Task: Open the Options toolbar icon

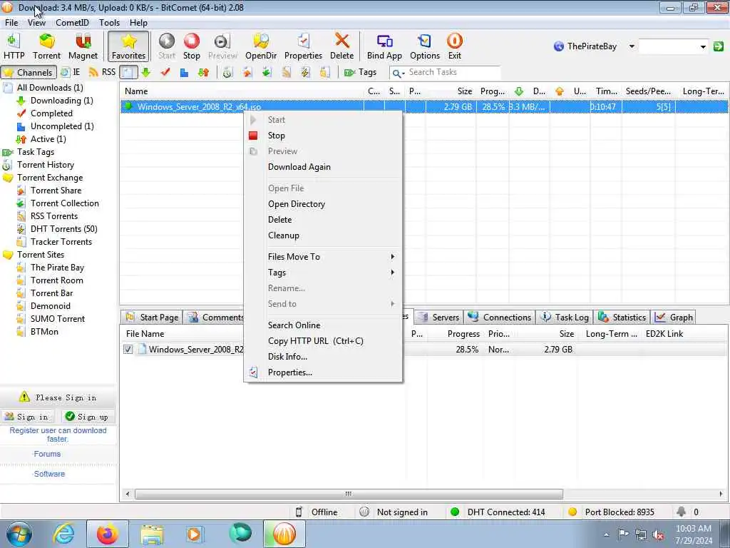Action: (425, 46)
